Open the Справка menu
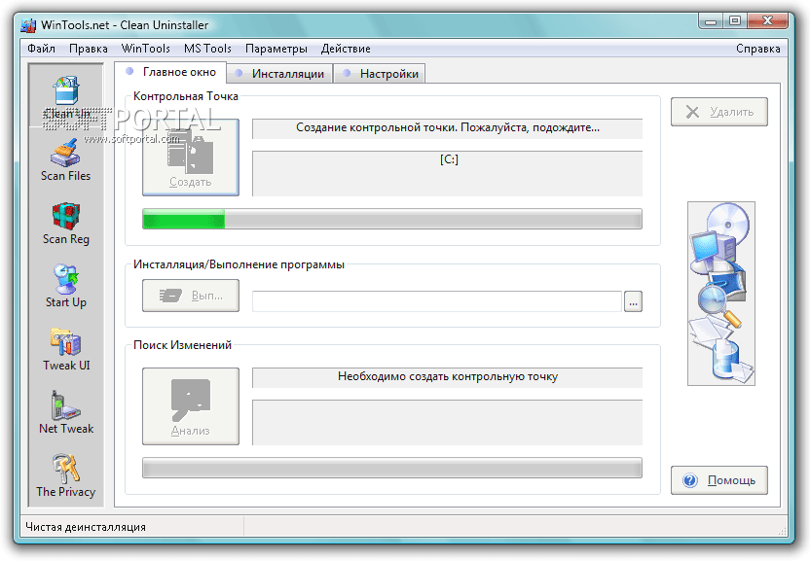810x561 pixels. pyautogui.click(x=757, y=49)
